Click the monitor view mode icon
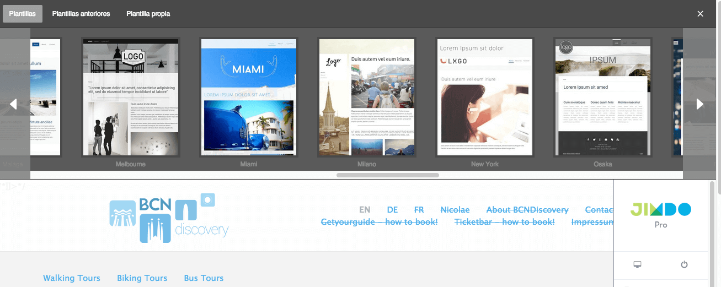This screenshot has height=287, width=721. [x=638, y=265]
